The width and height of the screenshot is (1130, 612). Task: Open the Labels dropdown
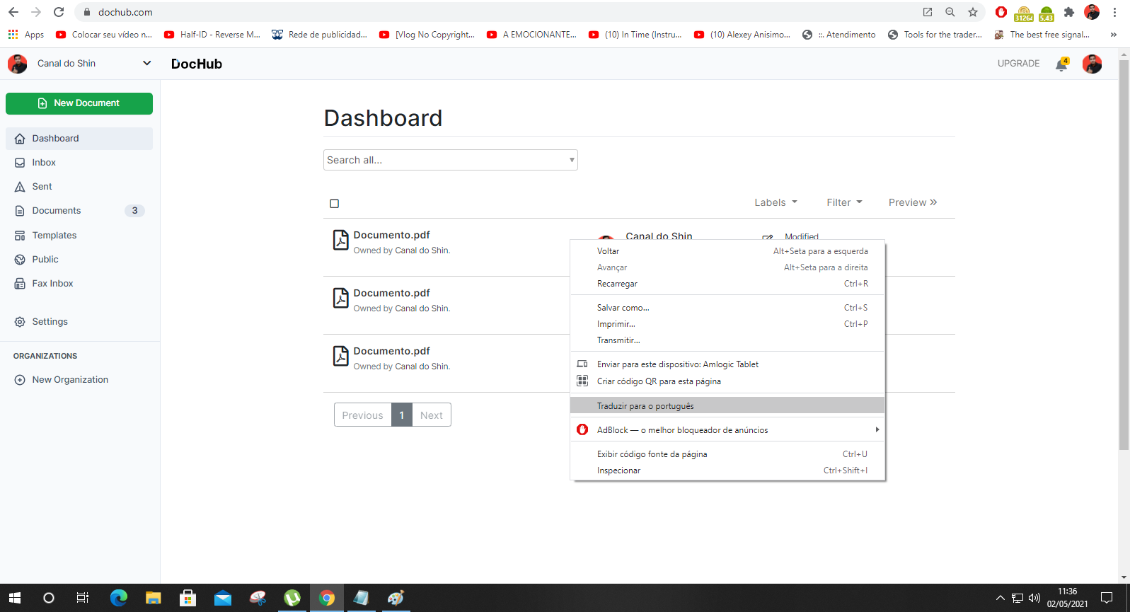pyautogui.click(x=776, y=202)
